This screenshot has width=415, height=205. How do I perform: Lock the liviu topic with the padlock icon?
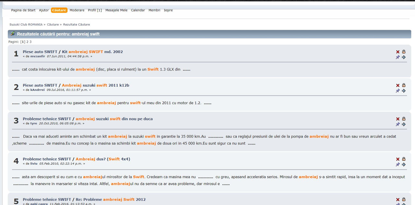(x=404, y=159)
